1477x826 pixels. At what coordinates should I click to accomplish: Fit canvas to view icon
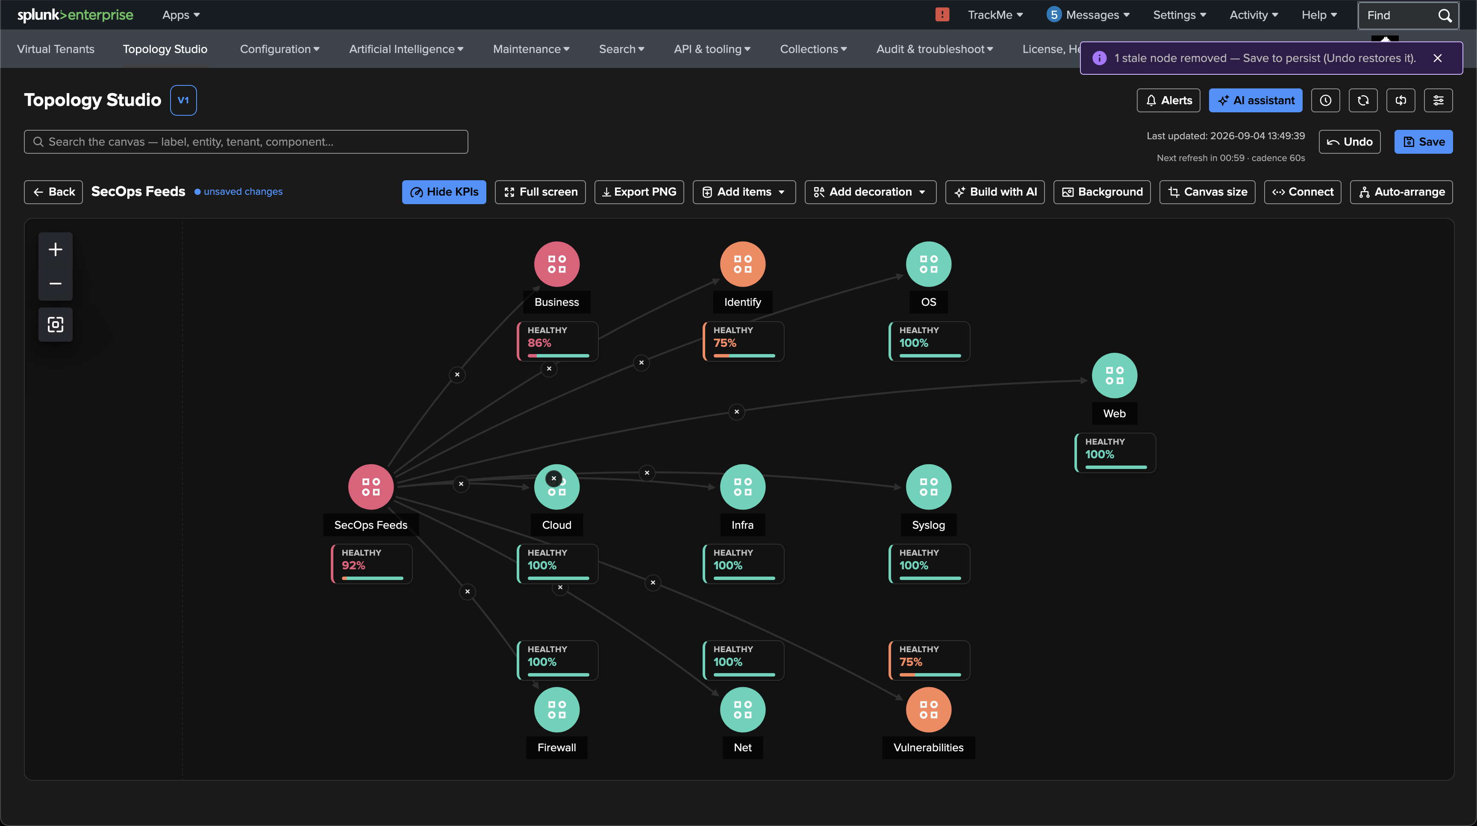coord(55,324)
